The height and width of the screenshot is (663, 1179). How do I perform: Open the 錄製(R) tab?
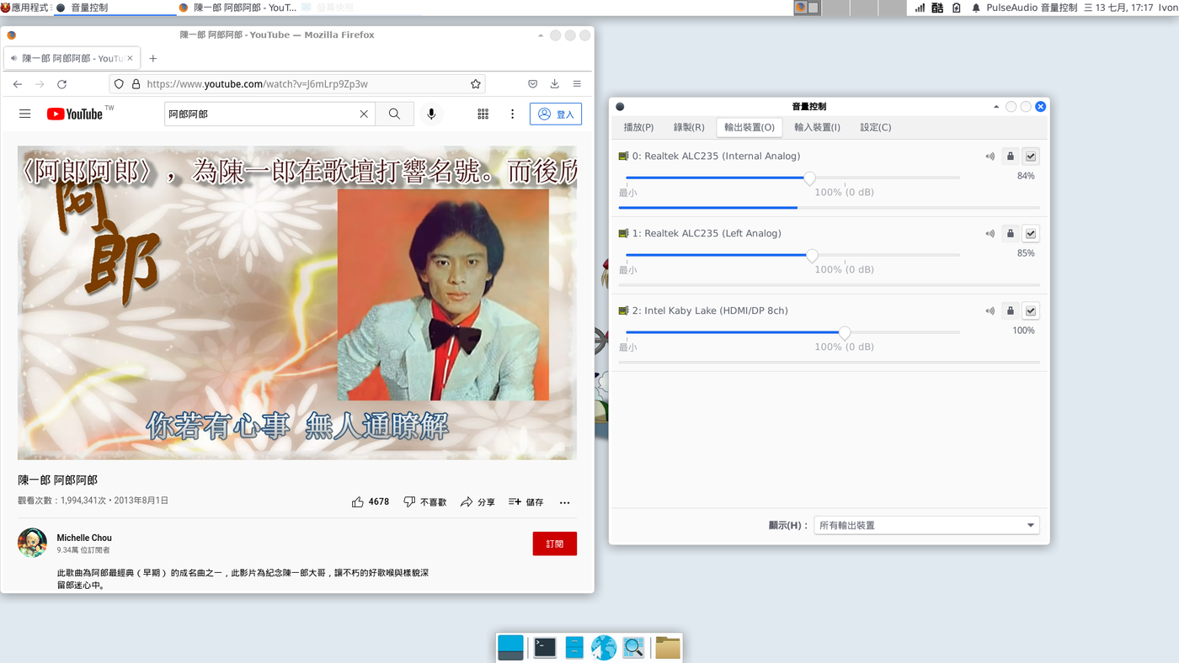[689, 128]
